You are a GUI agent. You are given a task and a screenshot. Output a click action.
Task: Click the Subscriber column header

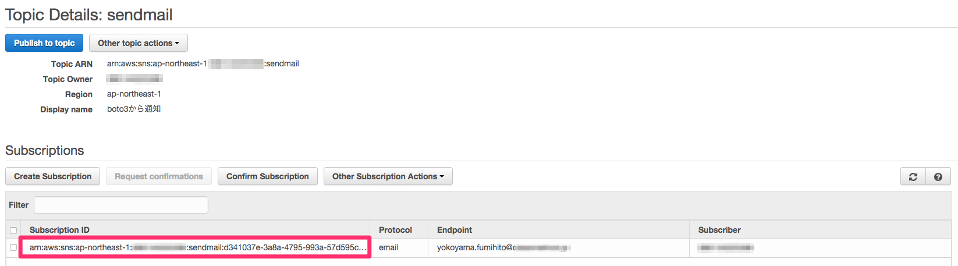[x=719, y=230]
